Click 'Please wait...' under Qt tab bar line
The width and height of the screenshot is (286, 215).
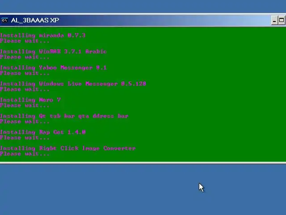click(x=25, y=121)
